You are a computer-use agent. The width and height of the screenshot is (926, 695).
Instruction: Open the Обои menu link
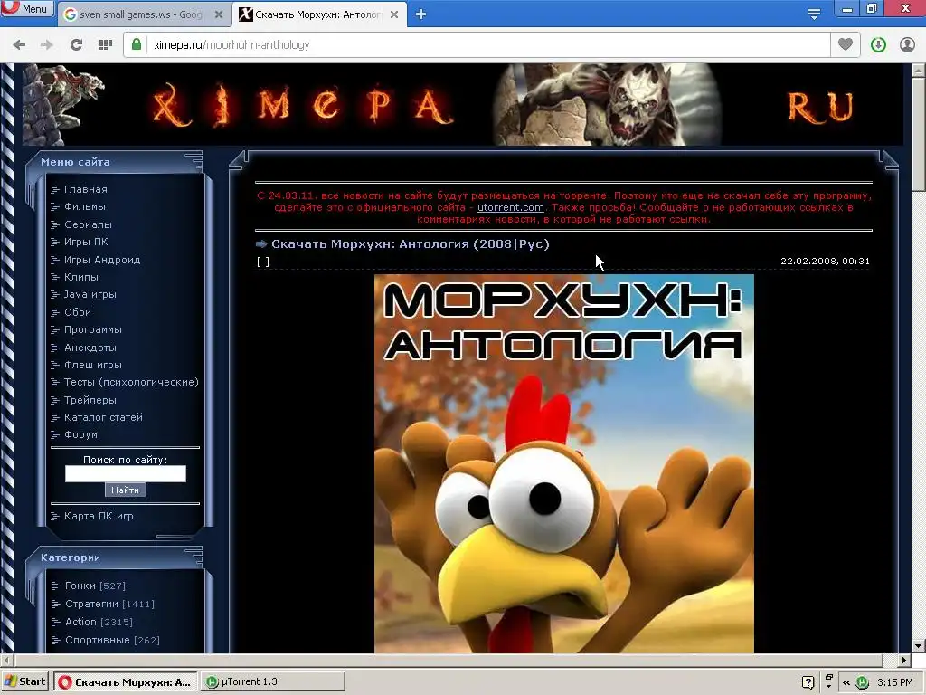tap(78, 312)
